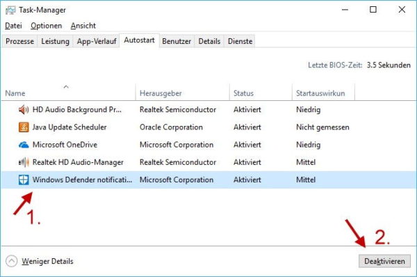This screenshot has width=417, height=277.
Task: Click Aktiviert status of HD Audio Background row
Action: (x=247, y=109)
